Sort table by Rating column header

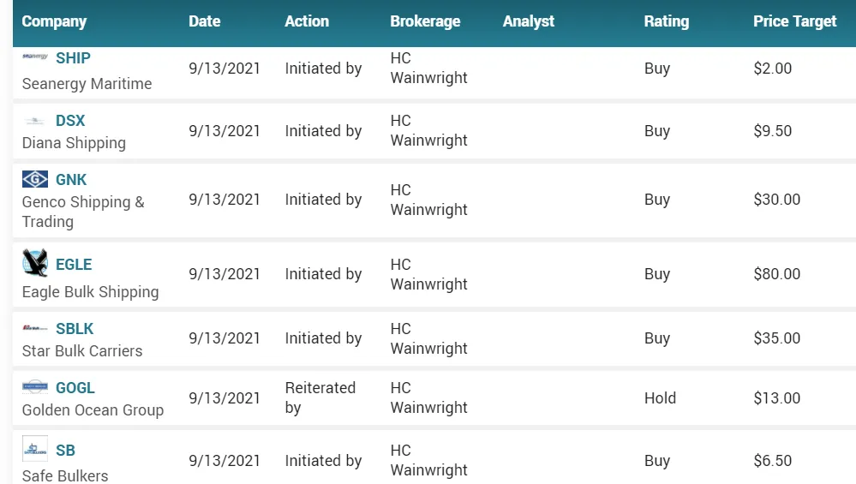[667, 21]
